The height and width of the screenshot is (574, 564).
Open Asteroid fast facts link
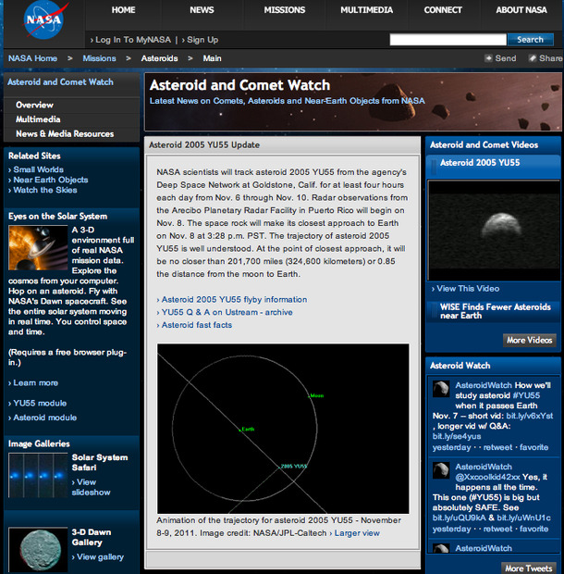[196, 325]
